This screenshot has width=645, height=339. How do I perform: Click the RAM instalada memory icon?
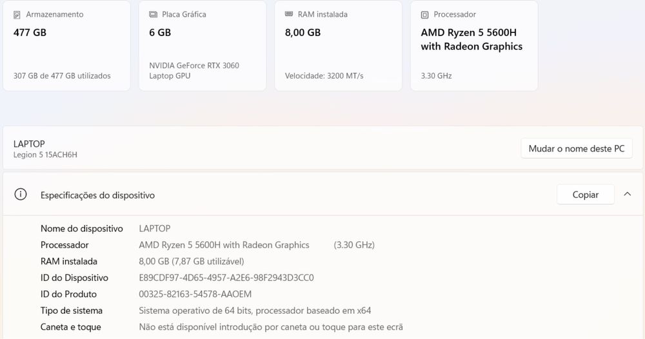pos(289,14)
